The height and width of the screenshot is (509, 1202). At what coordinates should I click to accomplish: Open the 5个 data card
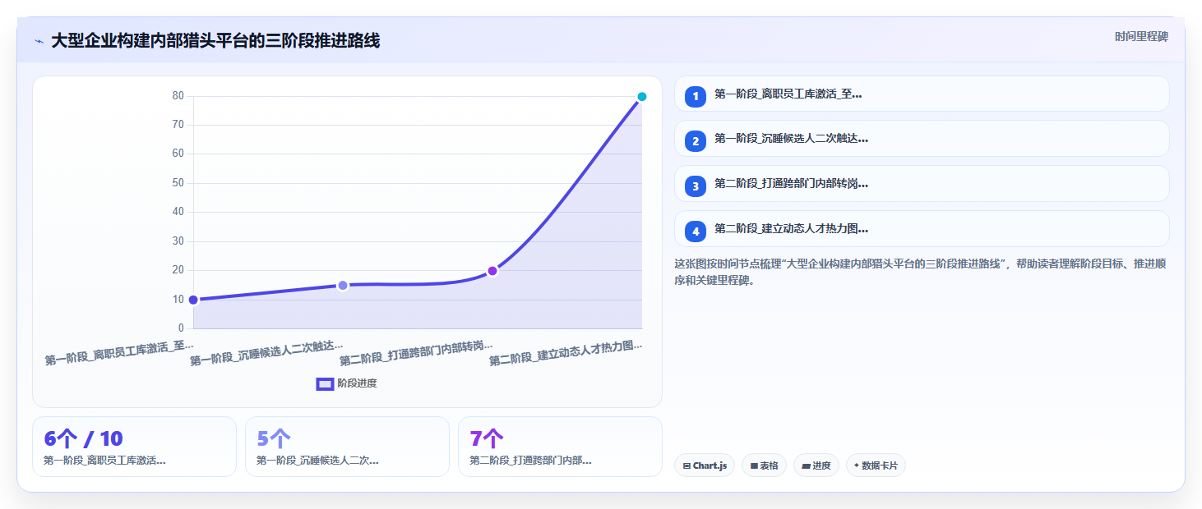(347, 447)
